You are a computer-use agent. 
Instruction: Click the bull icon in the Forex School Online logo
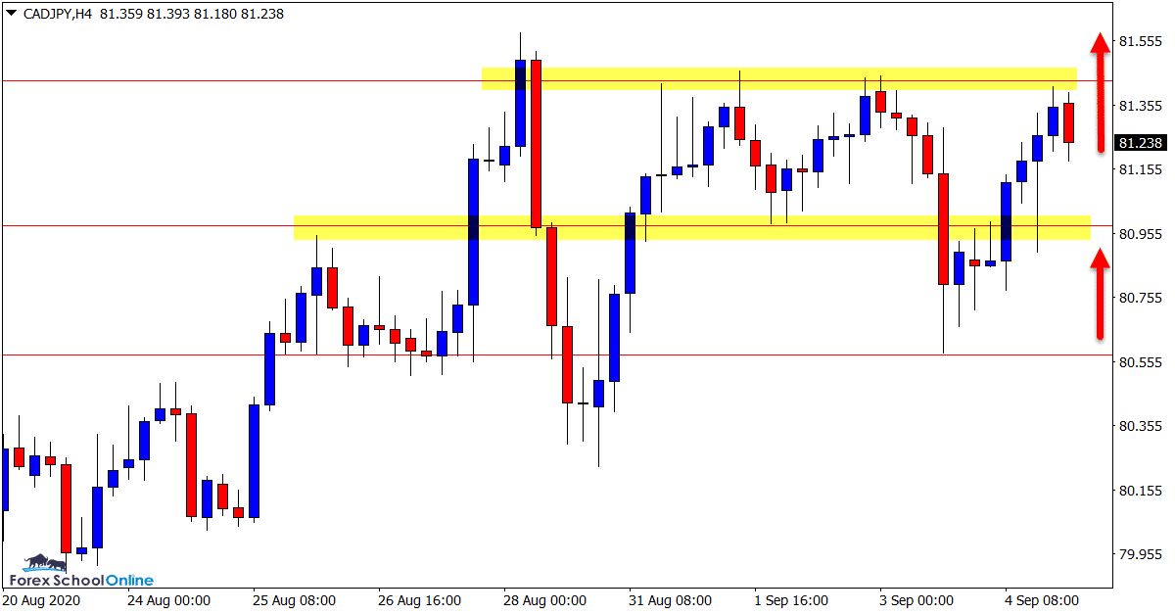(x=39, y=563)
